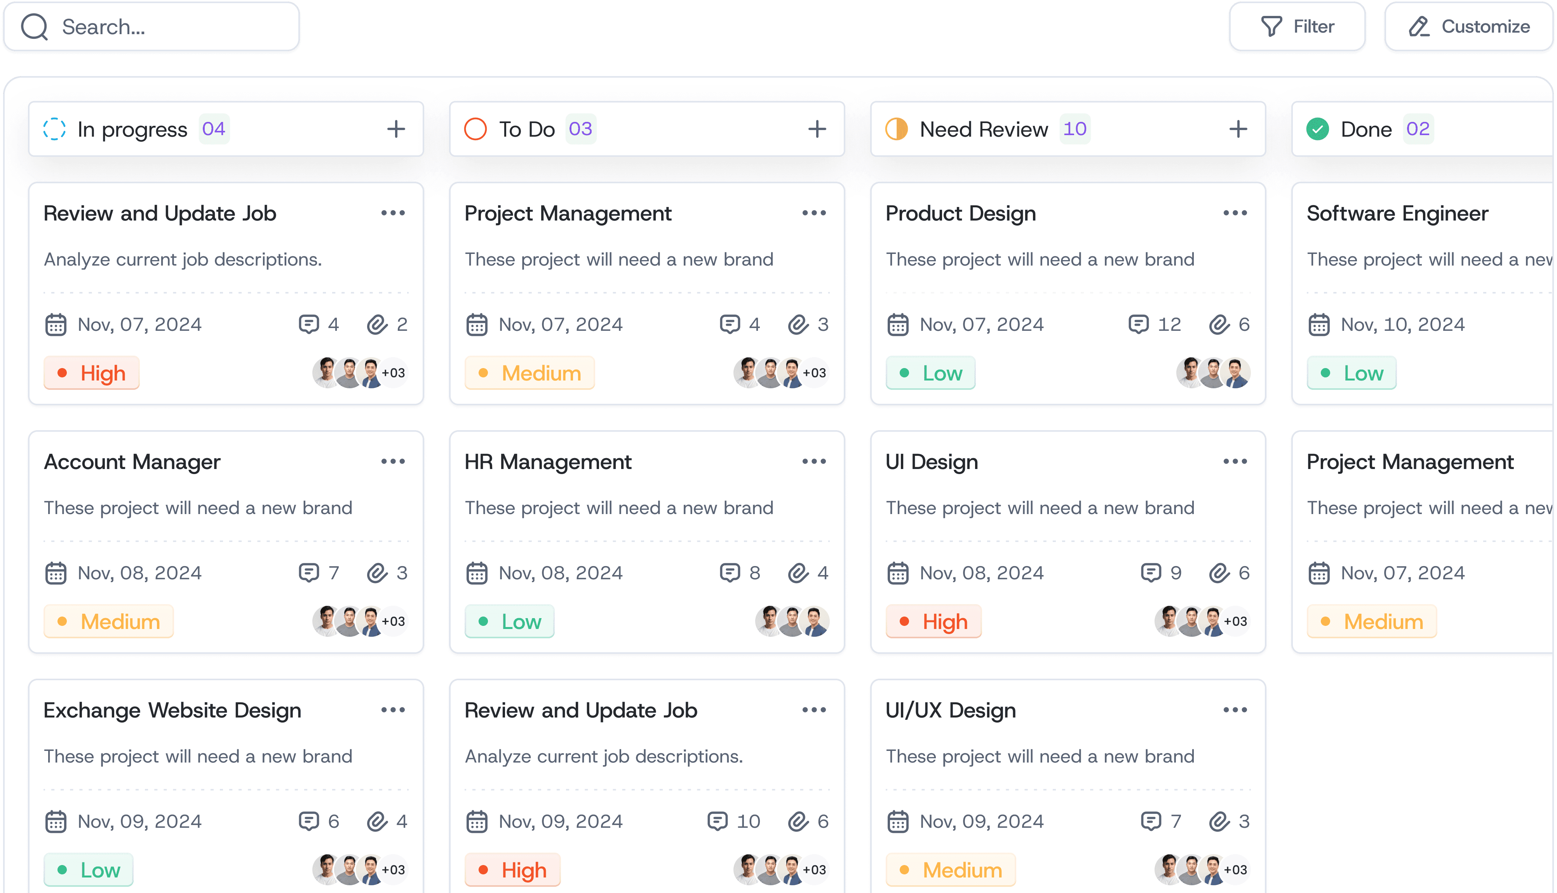Click Medium priority tag on Account Manager card

(109, 621)
